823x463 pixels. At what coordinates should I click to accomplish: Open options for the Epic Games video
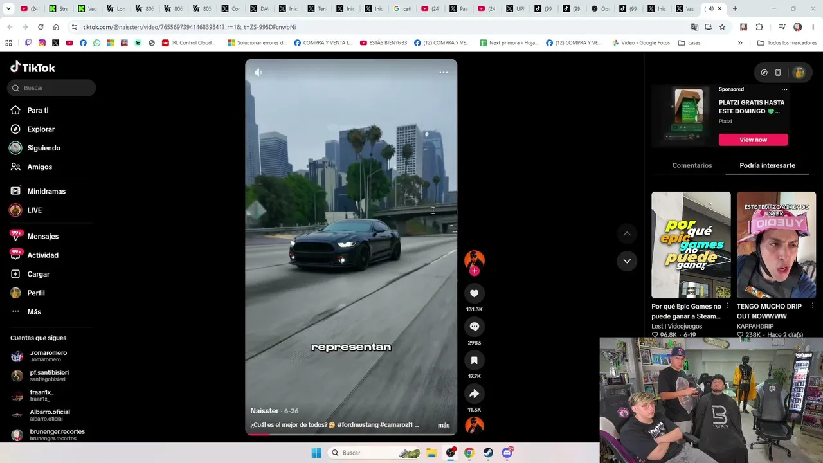(x=727, y=307)
